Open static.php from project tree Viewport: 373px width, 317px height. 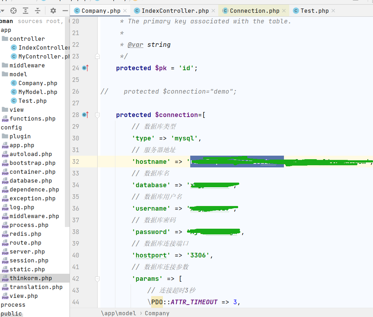click(x=27, y=269)
